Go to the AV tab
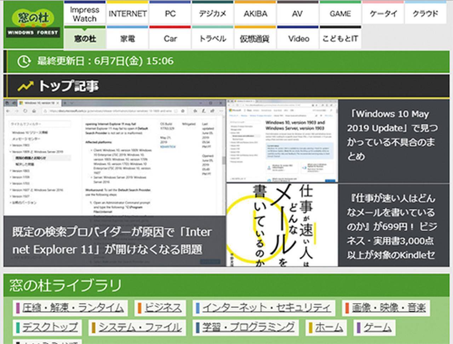Screen dimensions: 453x344 (x=298, y=13)
